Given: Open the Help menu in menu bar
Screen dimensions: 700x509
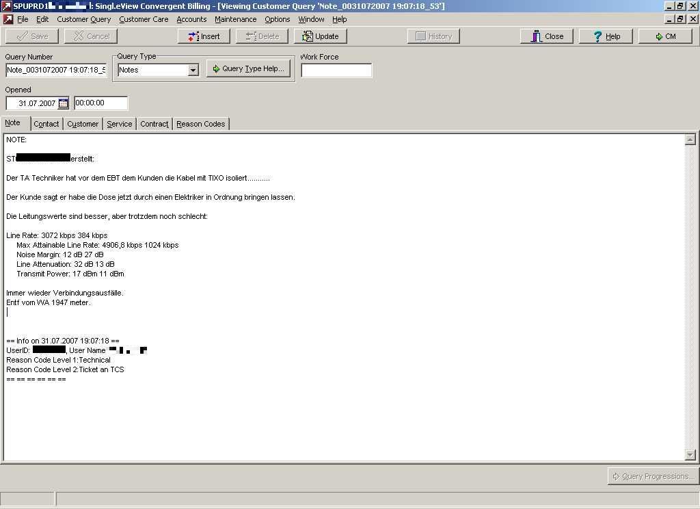Looking at the screenshot, I should (339, 19).
